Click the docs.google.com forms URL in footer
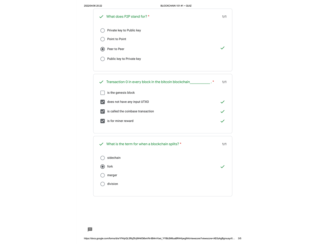Screen dimensions: 325x244 coord(159,238)
